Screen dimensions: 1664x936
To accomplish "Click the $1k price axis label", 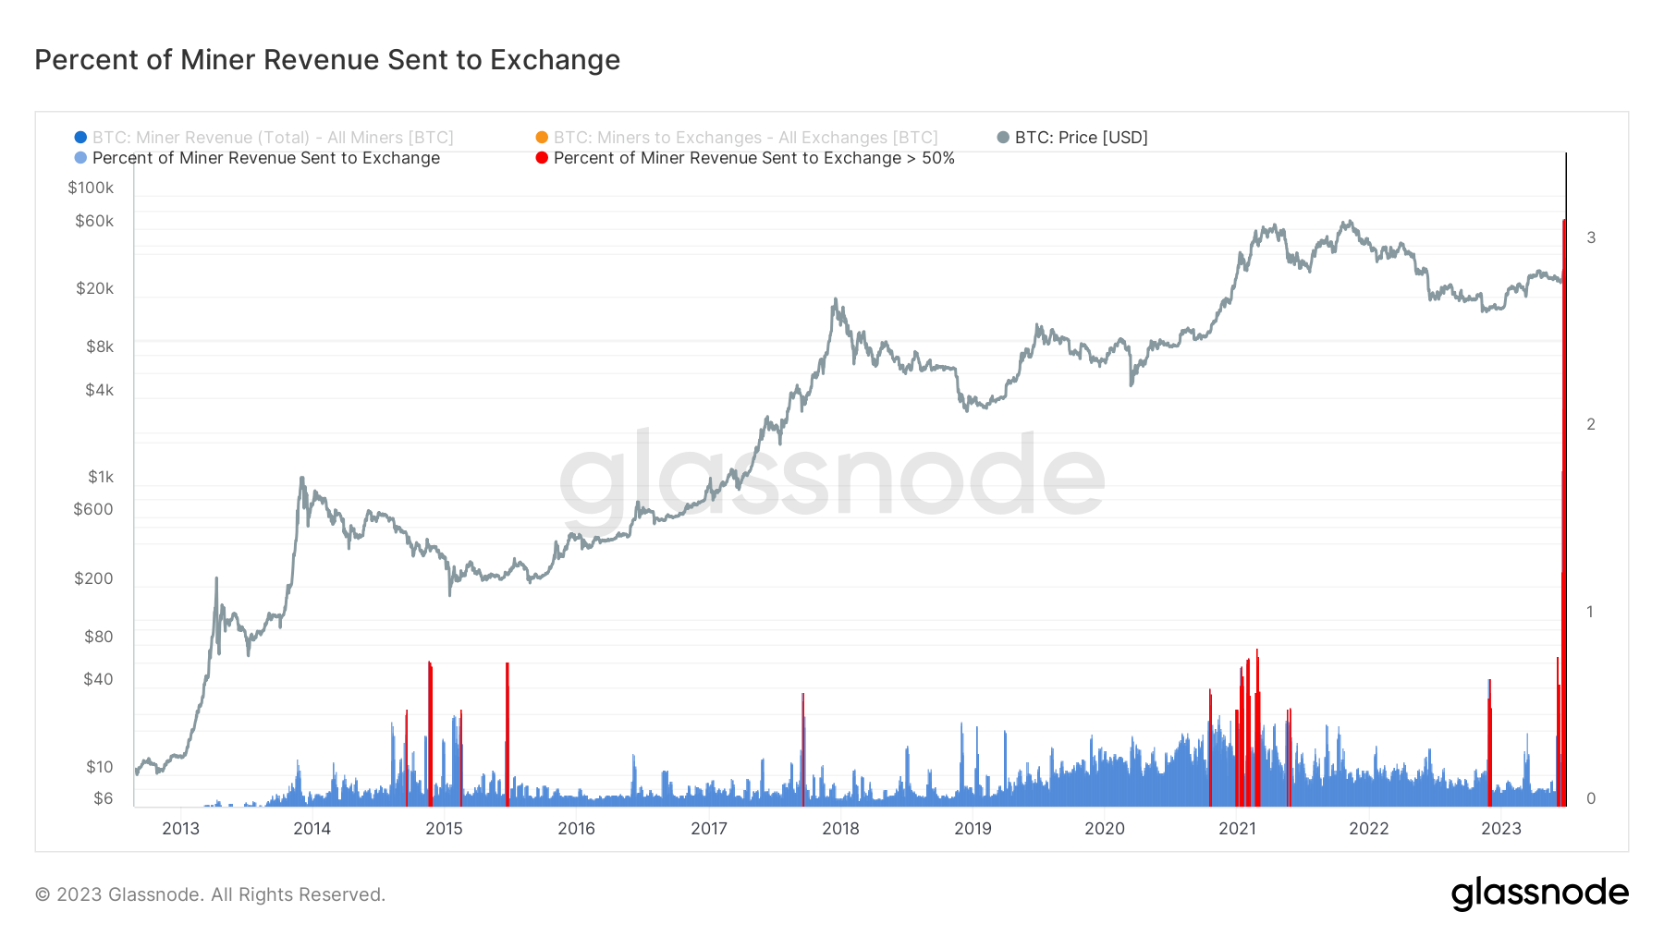I will tap(100, 477).
